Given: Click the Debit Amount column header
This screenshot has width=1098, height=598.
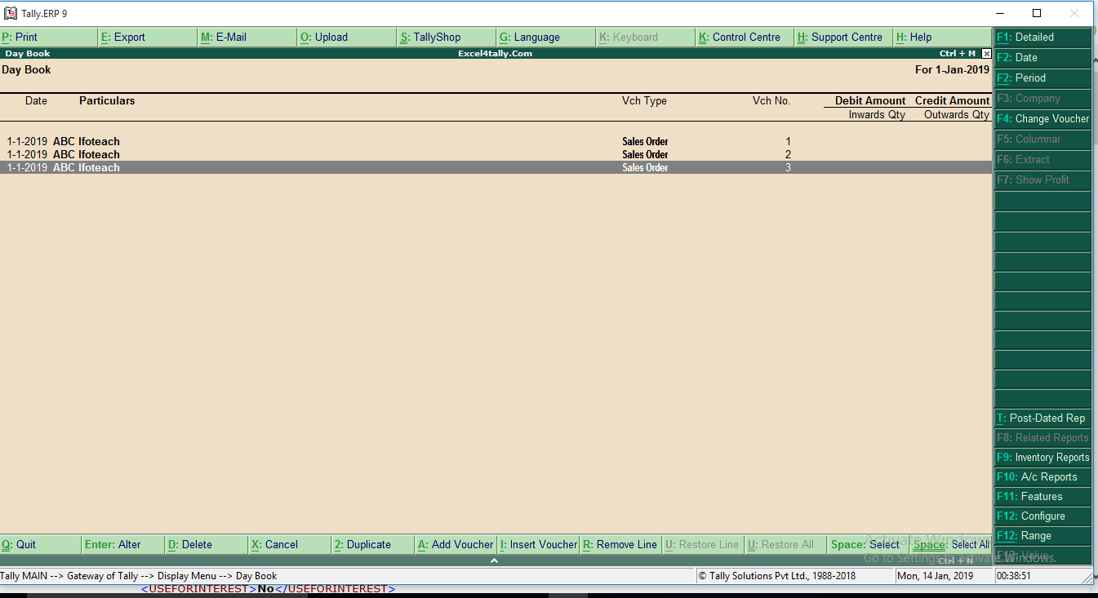Looking at the screenshot, I should click(x=870, y=101).
